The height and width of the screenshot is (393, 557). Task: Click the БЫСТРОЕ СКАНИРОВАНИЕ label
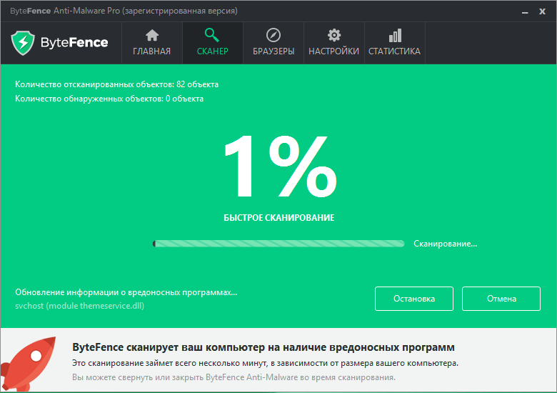278,218
